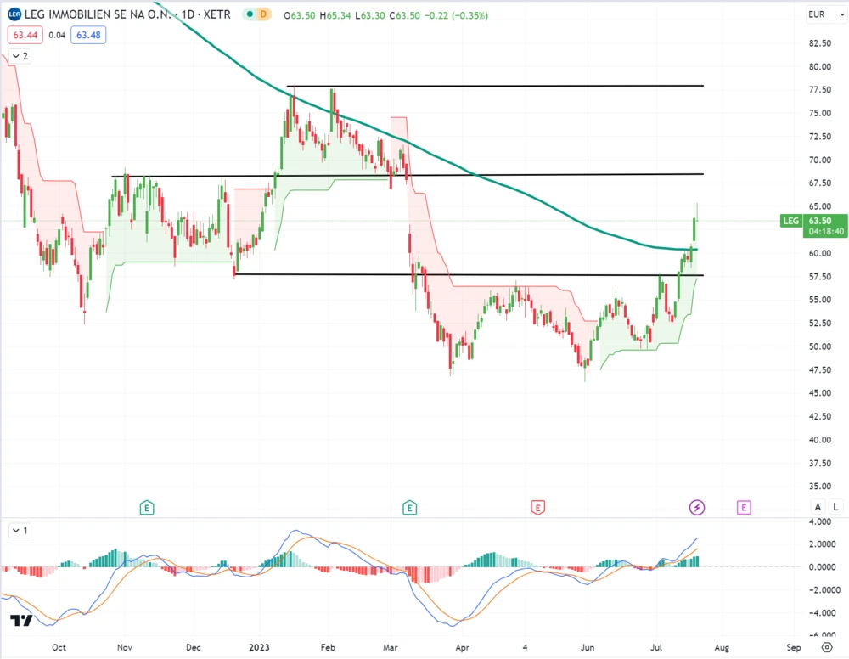Click the 1D interval label in the title
849x659 pixels.
188,14
